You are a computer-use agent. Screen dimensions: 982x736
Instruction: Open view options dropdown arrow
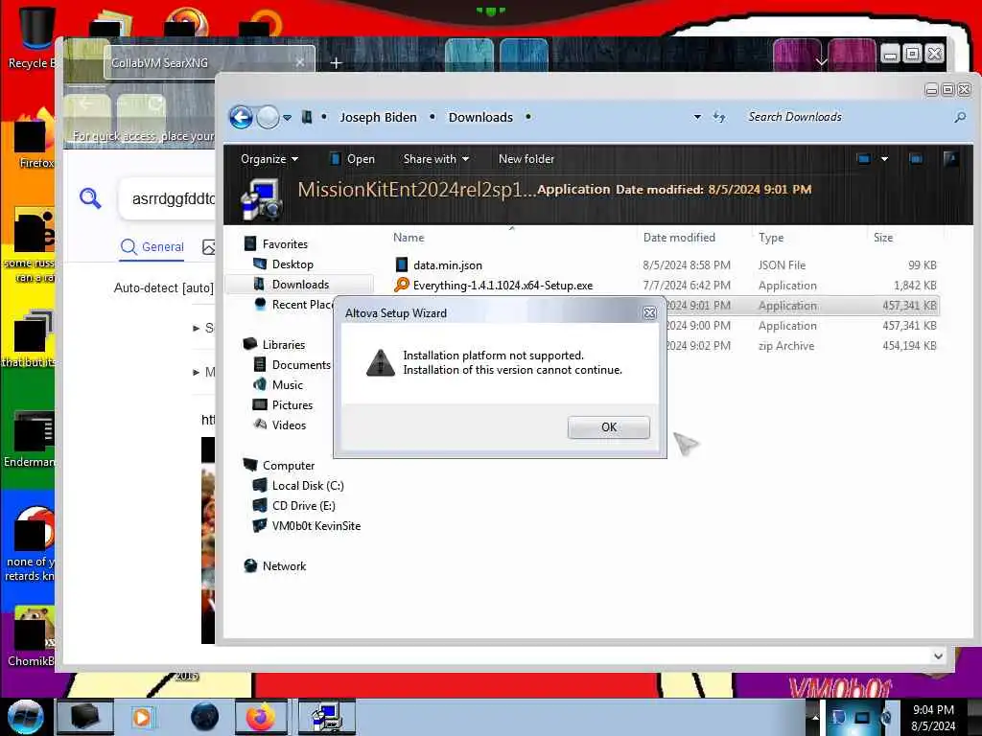tap(884, 159)
